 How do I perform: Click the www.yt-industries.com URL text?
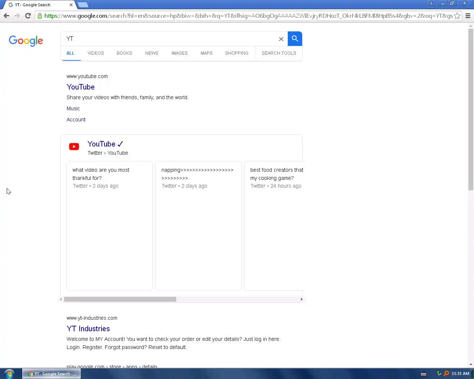(92, 318)
